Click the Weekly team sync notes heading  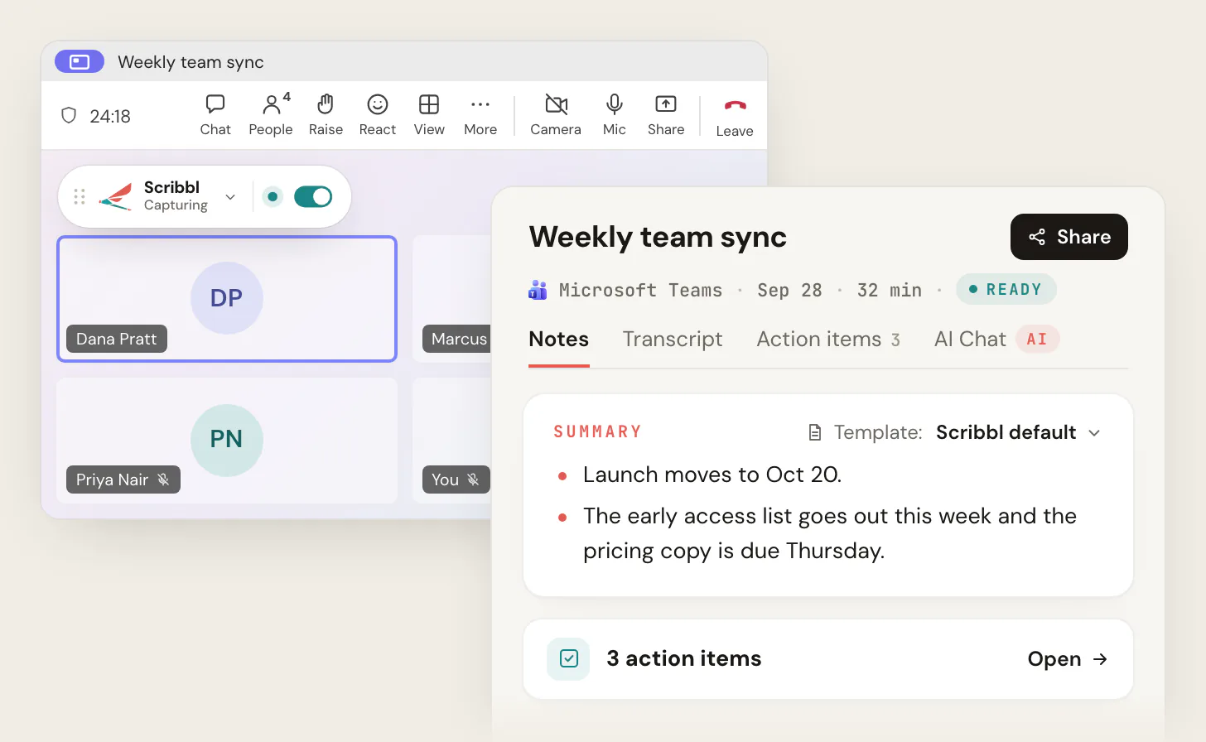[x=658, y=237]
